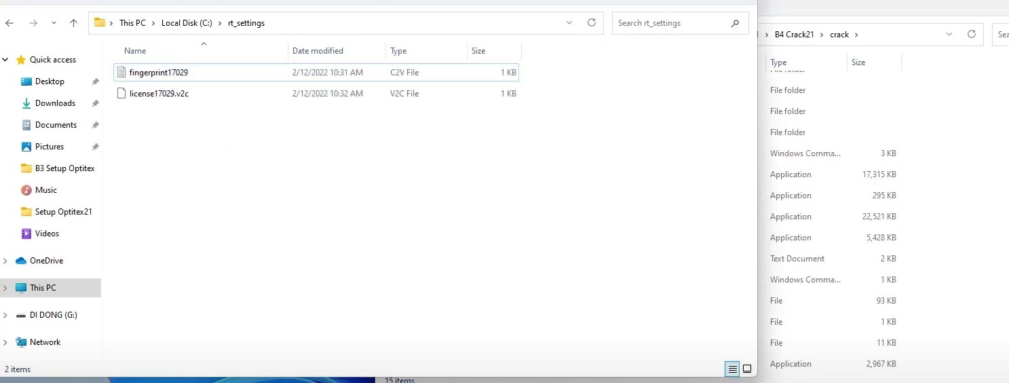Open recent locations dropdown arrow
The height and width of the screenshot is (383, 1009).
tap(54, 23)
